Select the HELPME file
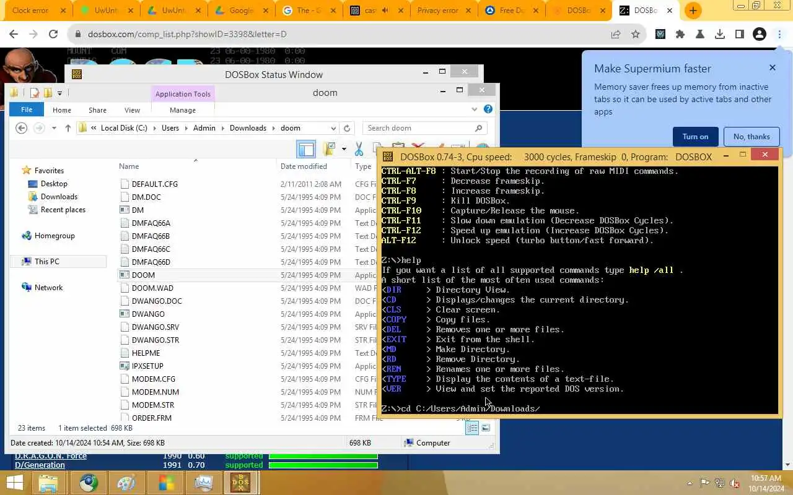 click(x=146, y=353)
